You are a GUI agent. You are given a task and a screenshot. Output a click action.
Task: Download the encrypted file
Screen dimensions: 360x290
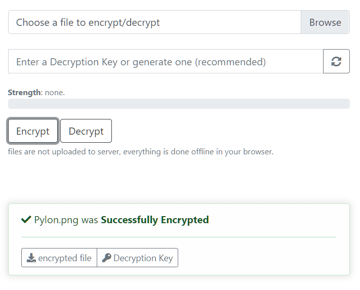pyautogui.click(x=59, y=258)
